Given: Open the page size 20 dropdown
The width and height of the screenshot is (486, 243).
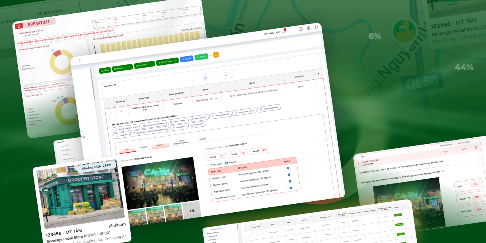Looking at the screenshot, I should (228, 75).
